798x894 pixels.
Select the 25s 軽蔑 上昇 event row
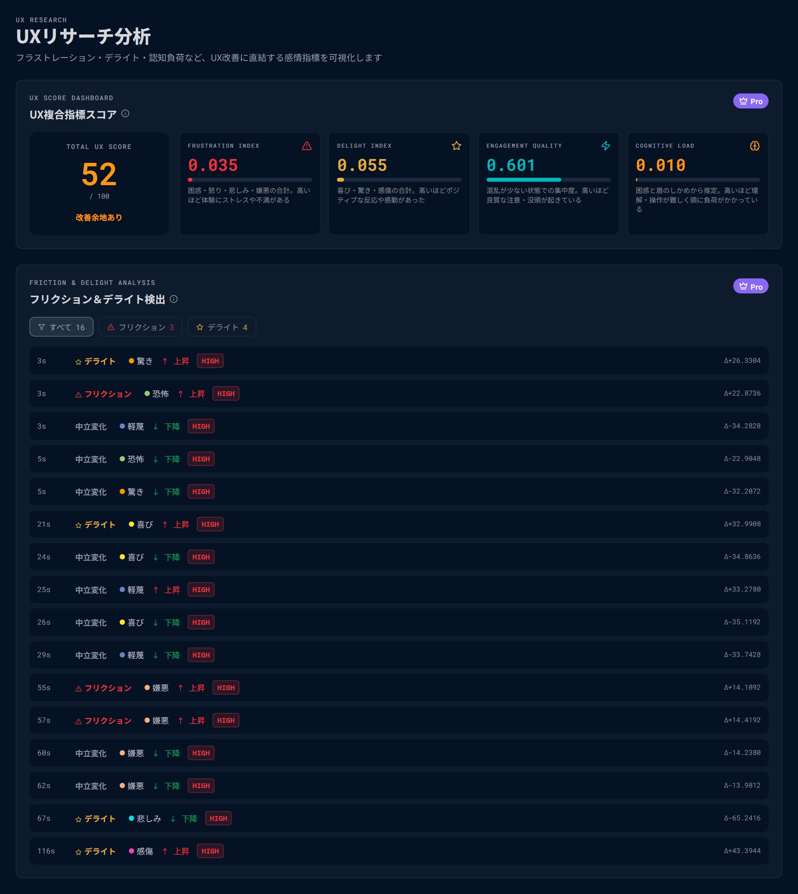point(399,589)
